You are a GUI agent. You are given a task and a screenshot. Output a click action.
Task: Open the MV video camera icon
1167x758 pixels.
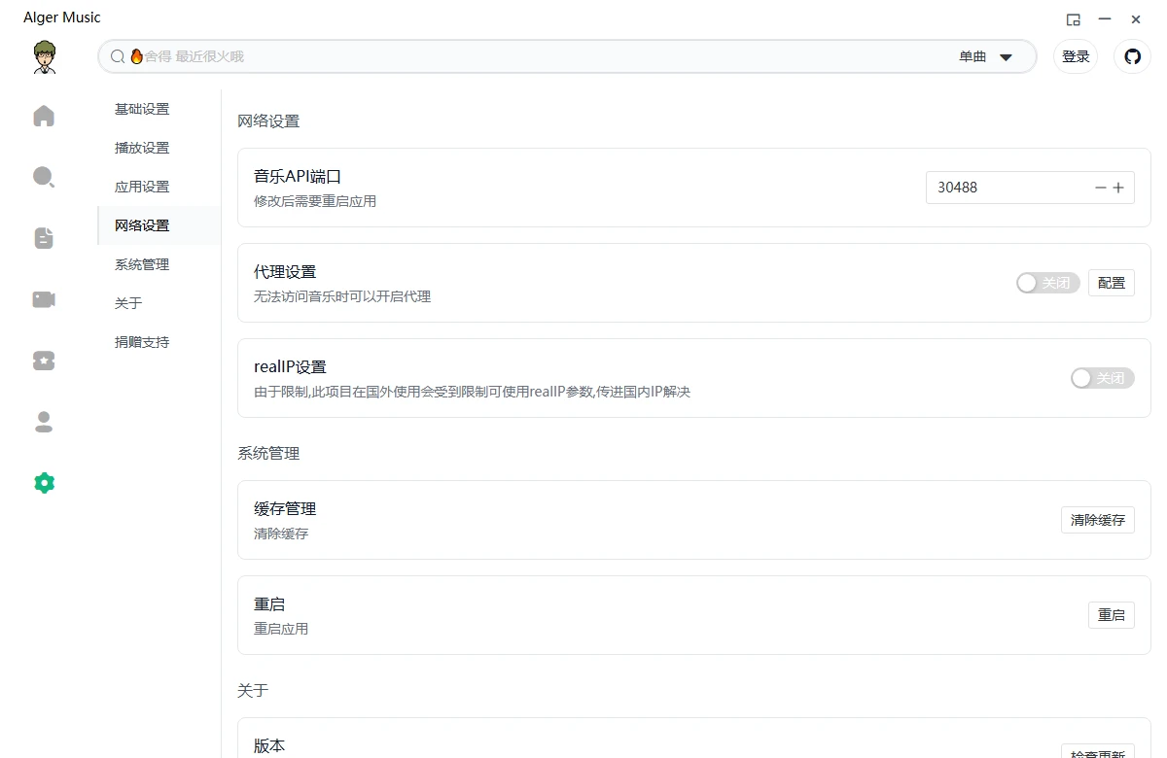click(x=44, y=299)
